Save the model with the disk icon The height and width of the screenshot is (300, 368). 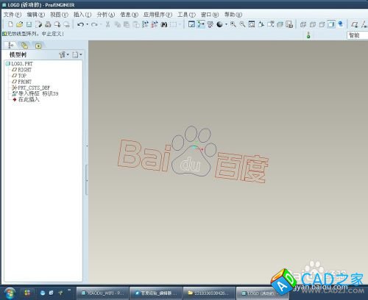(29, 24)
